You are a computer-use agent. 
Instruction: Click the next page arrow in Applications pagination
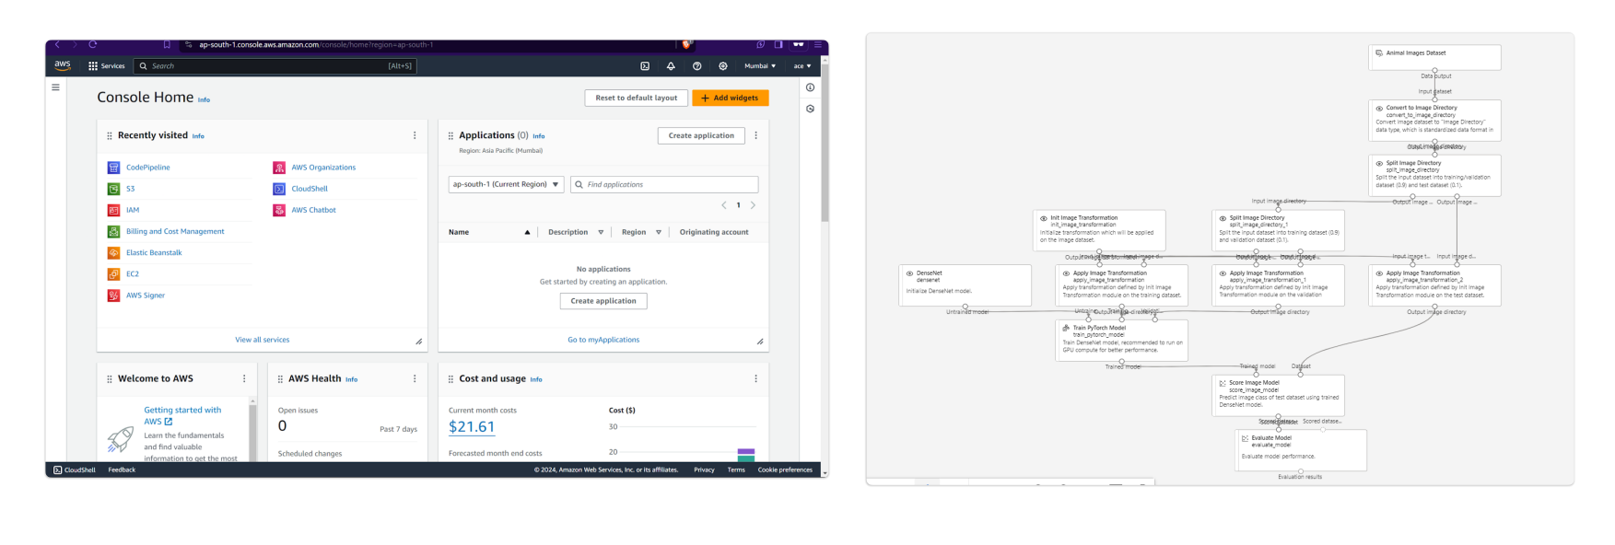click(x=753, y=205)
